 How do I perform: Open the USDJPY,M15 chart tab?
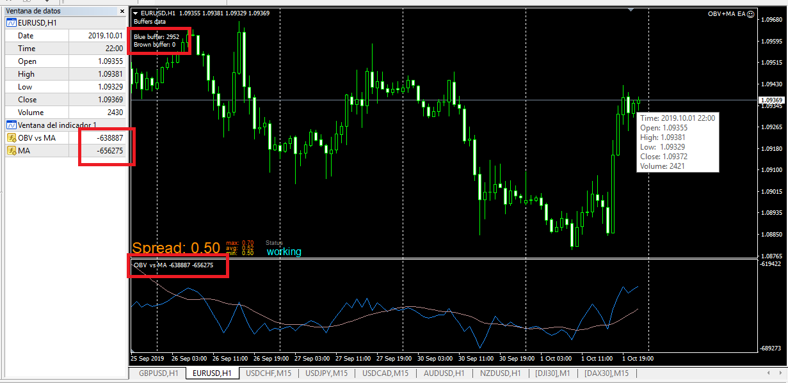[x=326, y=373]
